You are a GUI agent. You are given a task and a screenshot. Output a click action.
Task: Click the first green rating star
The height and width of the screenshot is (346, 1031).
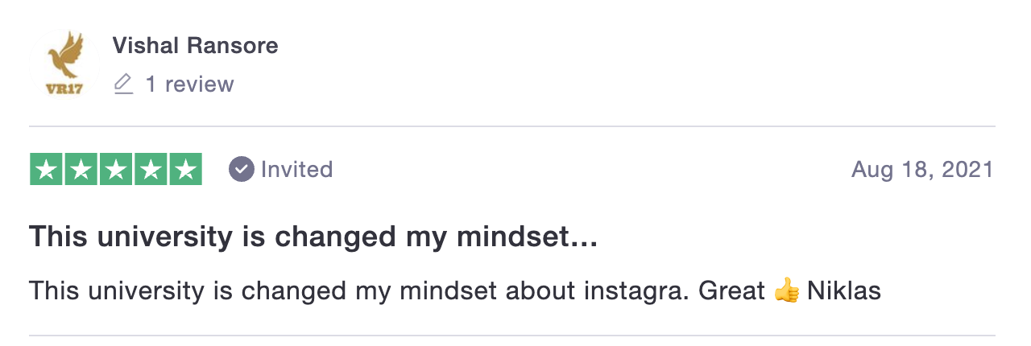(47, 169)
